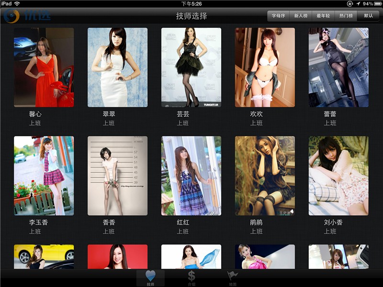
Task: Tap the name 刘小香
Action: click(333, 222)
